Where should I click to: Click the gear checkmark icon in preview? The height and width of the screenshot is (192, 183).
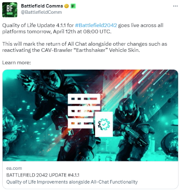tap(104, 124)
